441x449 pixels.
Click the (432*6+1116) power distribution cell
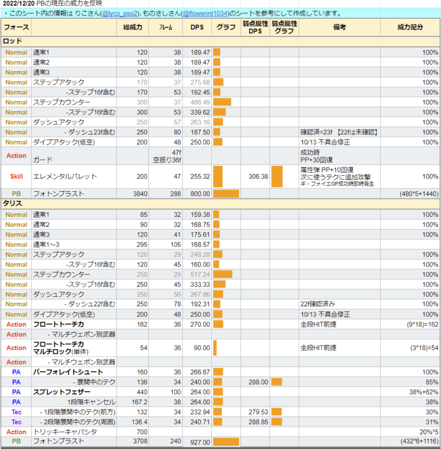(x=410, y=442)
